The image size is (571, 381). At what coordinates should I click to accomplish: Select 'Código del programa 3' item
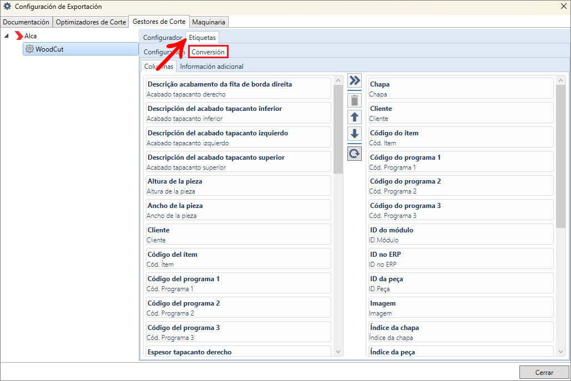pos(239,332)
